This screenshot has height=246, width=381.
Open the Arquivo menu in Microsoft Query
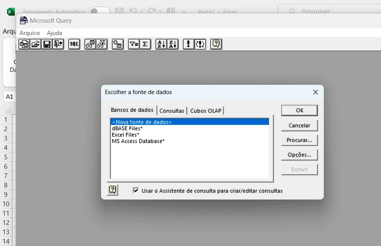pos(30,33)
